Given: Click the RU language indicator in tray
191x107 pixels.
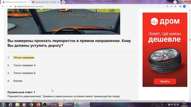Looking at the screenshot, I should coord(162,105).
